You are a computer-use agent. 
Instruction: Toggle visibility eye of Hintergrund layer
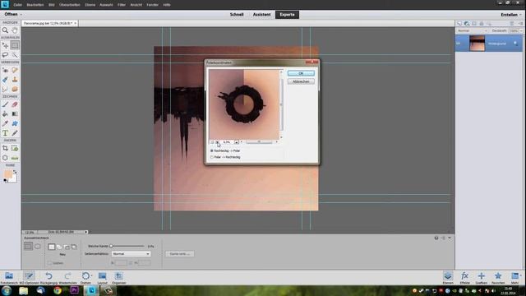(459, 44)
